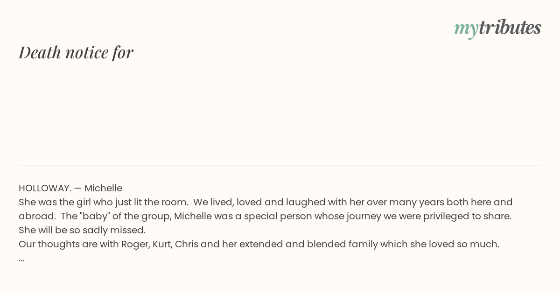
Task: Click the line starting "Our thoughts are with"
Action: point(259,244)
